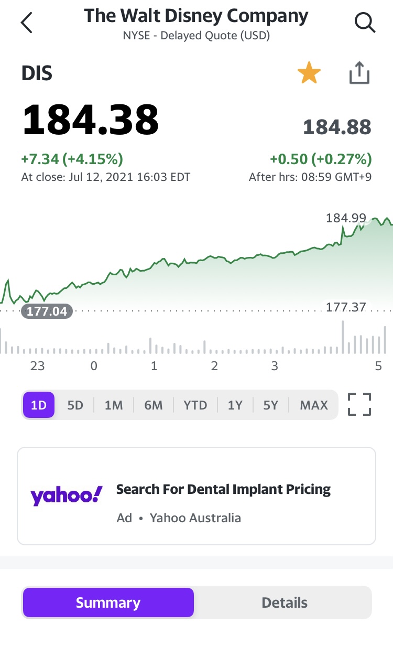This screenshot has height=646, width=393.
Task: Switch chart to 1M range
Action: [114, 405]
